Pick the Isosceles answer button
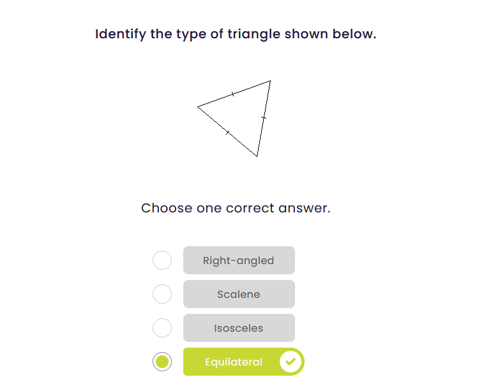Viewport: 500px width, 391px height. coord(239,328)
